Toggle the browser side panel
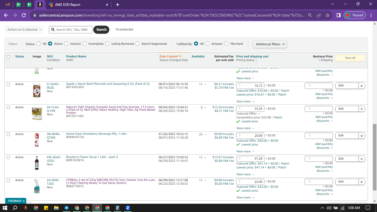This screenshot has height=212, width=377. pos(338,15)
